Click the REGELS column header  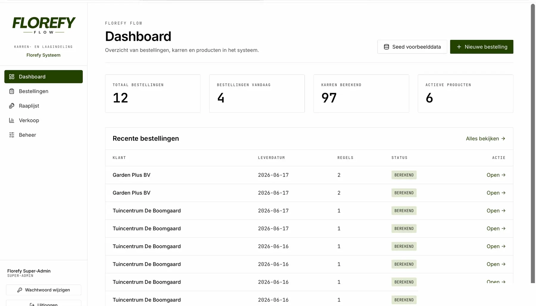pos(345,158)
